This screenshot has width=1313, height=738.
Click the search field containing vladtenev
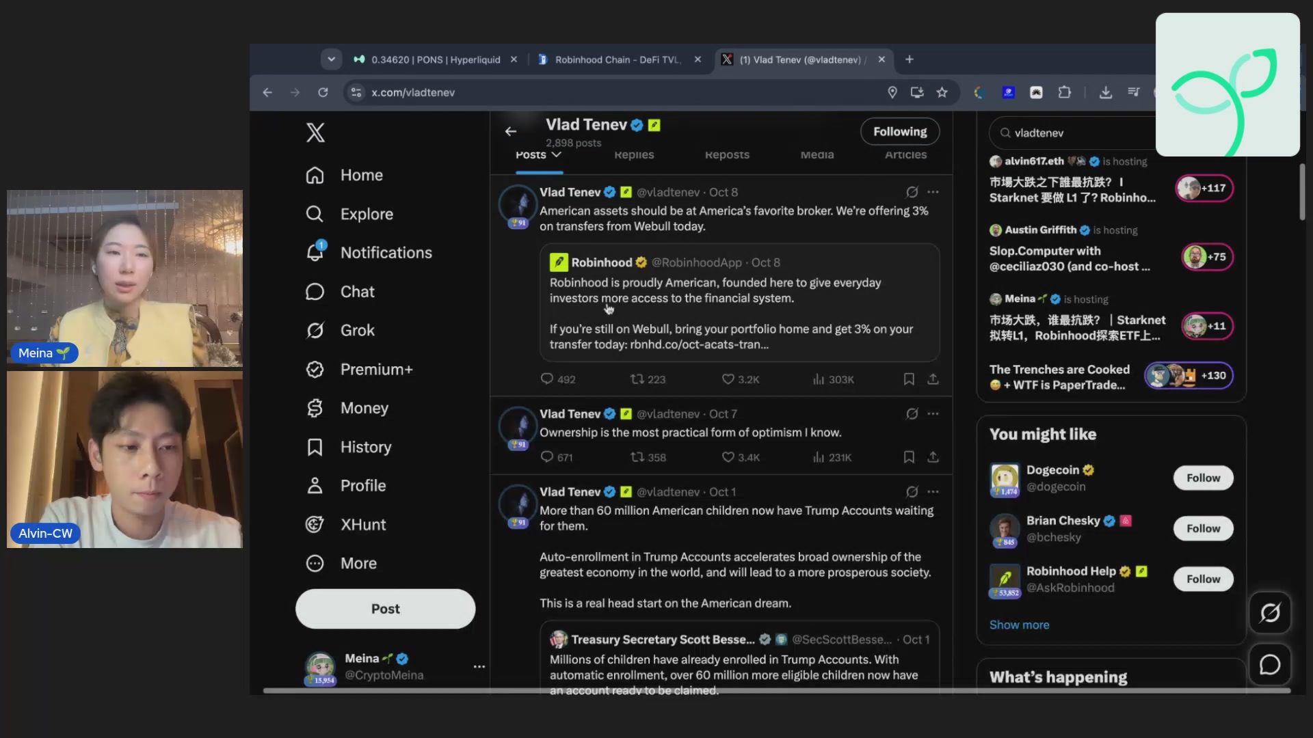[x=1072, y=133]
